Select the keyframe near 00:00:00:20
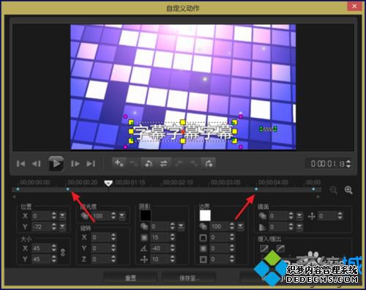This screenshot has height=290, width=366. click(x=68, y=189)
